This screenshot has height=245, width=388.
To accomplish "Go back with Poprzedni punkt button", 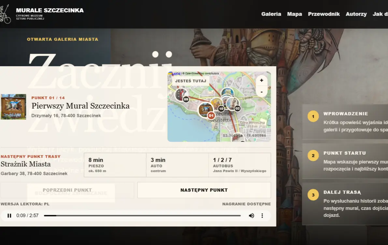I will click(67, 190).
